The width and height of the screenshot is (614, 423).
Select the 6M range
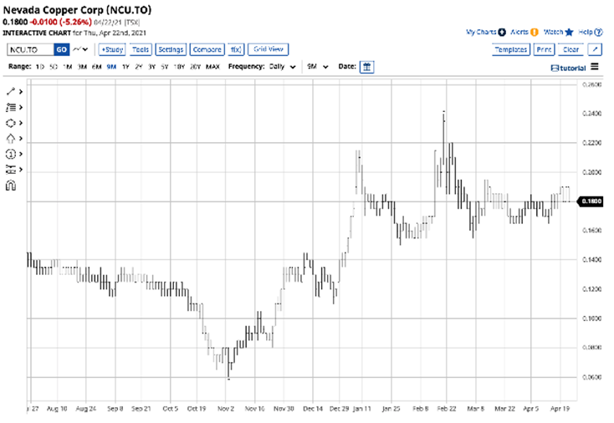[x=97, y=67]
